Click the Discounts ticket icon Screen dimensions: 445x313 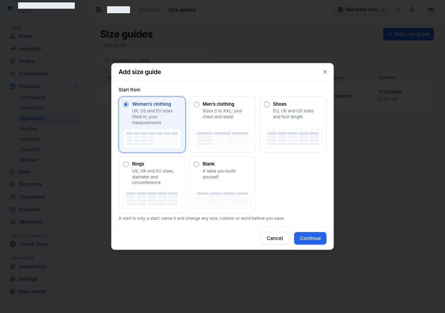coord(13,184)
